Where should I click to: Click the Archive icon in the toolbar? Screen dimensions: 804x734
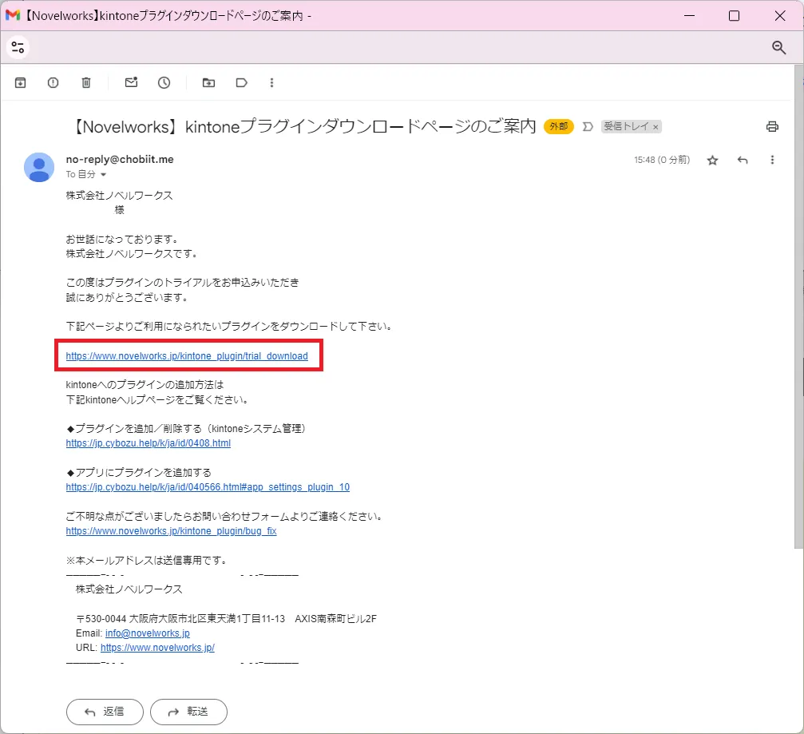(x=21, y=82)
